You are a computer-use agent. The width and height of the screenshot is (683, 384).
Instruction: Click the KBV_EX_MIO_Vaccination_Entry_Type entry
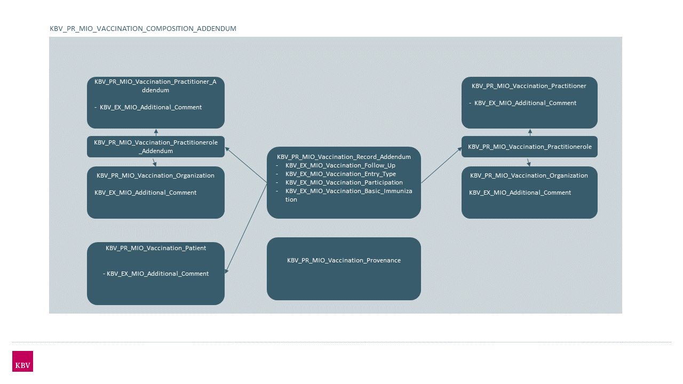tap(340, 174)
